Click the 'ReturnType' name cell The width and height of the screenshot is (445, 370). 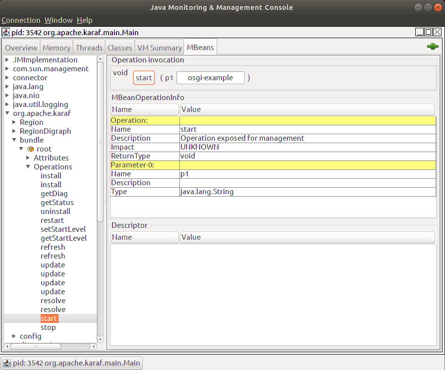click(145, 156)
